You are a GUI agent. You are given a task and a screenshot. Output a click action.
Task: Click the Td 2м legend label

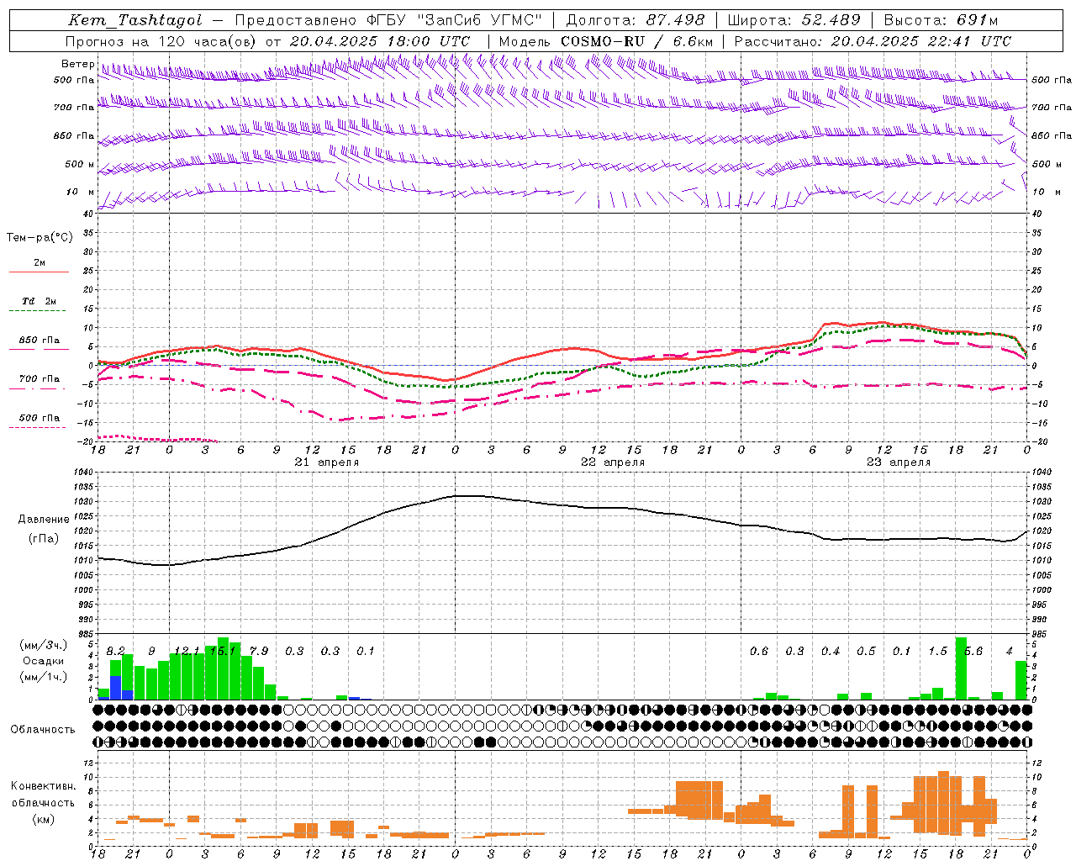(40, 301)
